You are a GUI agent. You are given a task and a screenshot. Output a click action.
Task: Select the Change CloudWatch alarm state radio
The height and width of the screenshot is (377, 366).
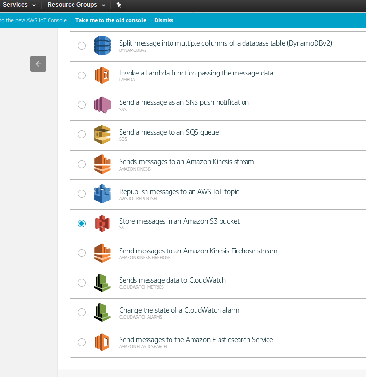(x=82, y=312)
